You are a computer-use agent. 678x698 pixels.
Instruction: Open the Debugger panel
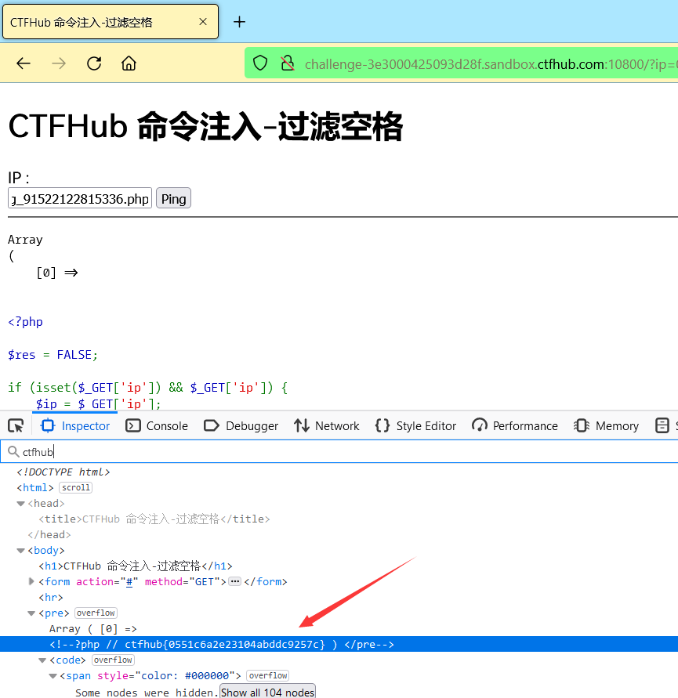[x=241, y=426]
